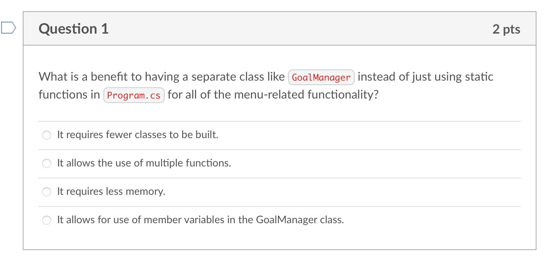The image size is (557, 265).
Task: Flag Question 1 with the bookmark icon
Action: coord(8,28)
